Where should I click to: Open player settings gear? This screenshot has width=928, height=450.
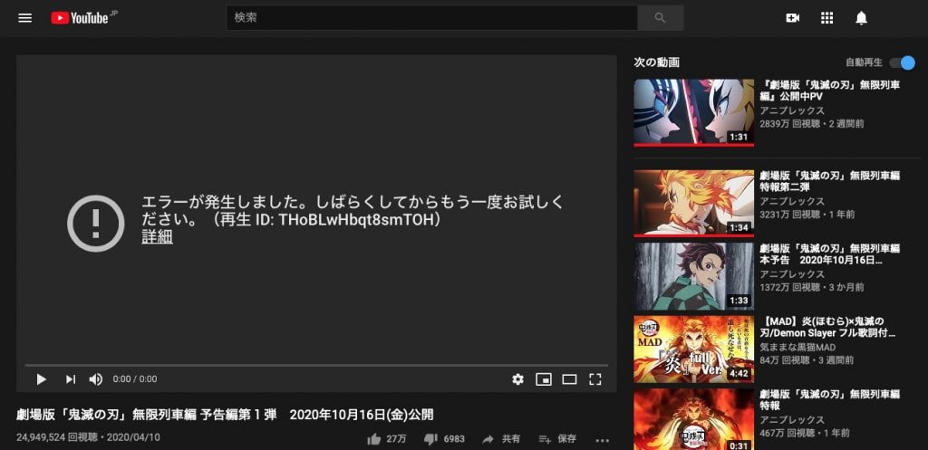pos(517,379)
